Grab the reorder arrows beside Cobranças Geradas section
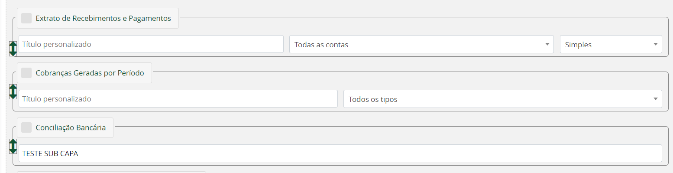673x173 pixels. coord(13,91)
